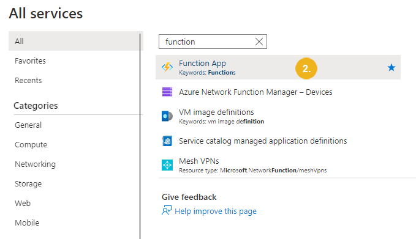Image resolution: width=416 pixels, height=239 pixels.
Task: Select the General category
Action: [x=28, y=125]
